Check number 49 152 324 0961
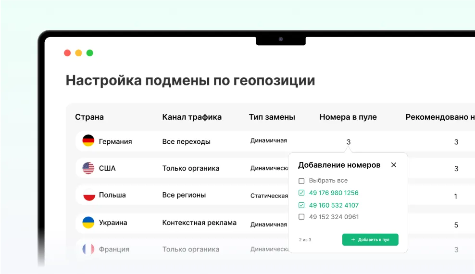 click(x=301, y=217)
